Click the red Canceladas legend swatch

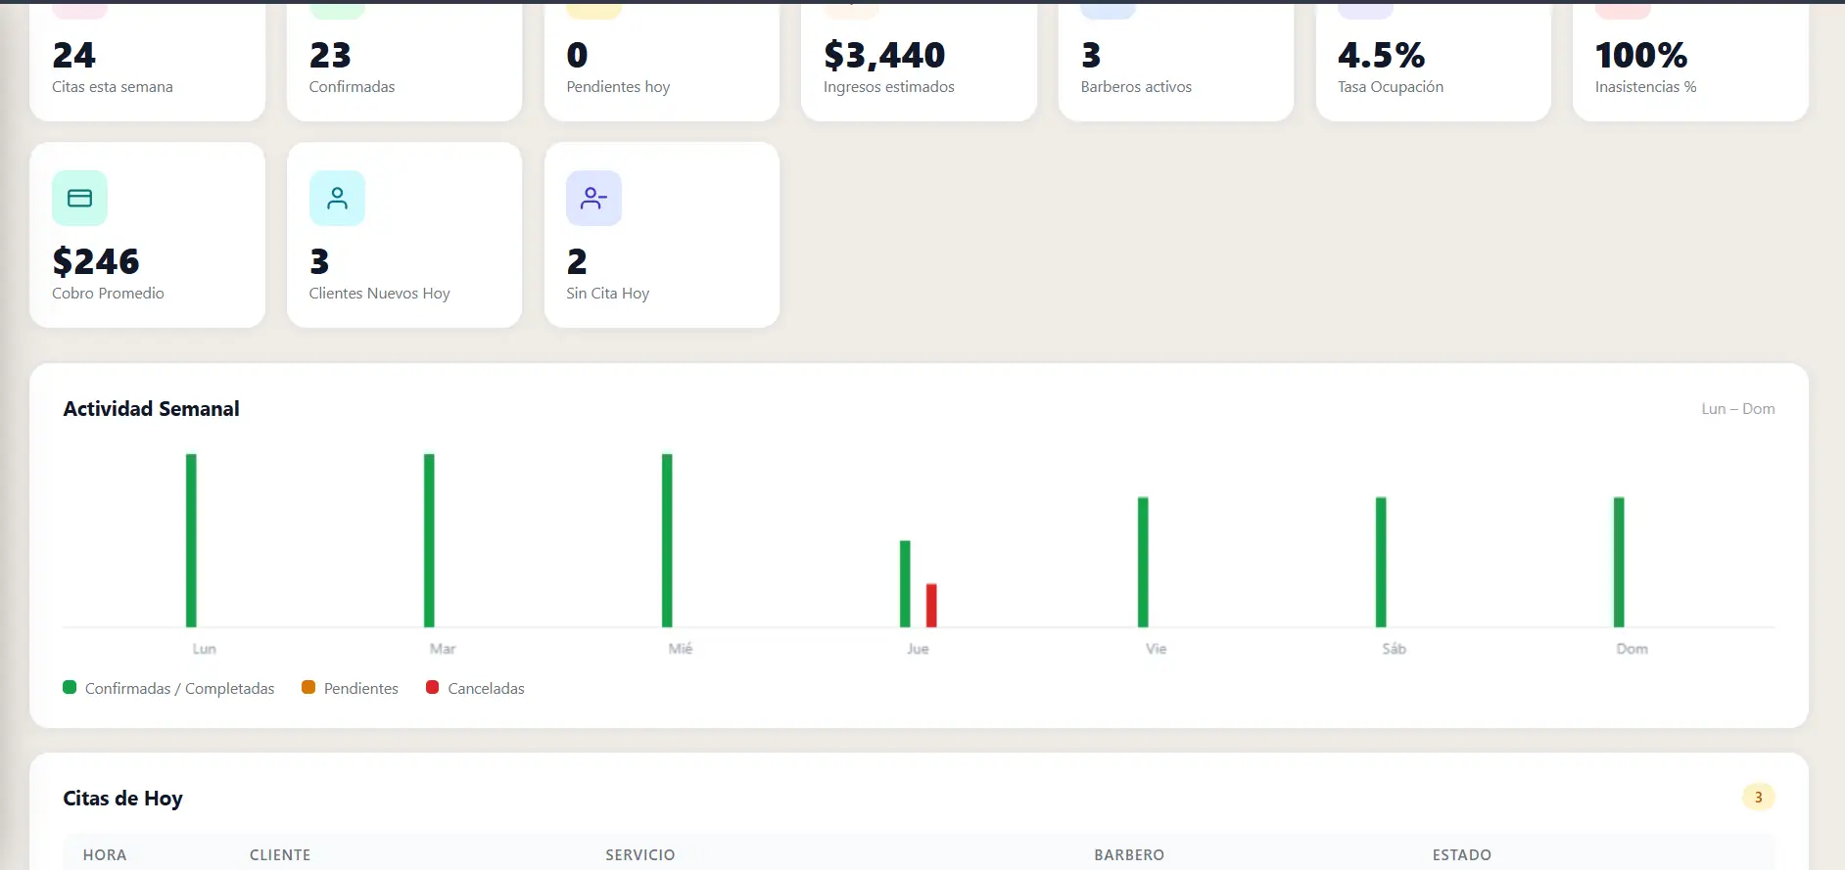click(x=432, y=687)
